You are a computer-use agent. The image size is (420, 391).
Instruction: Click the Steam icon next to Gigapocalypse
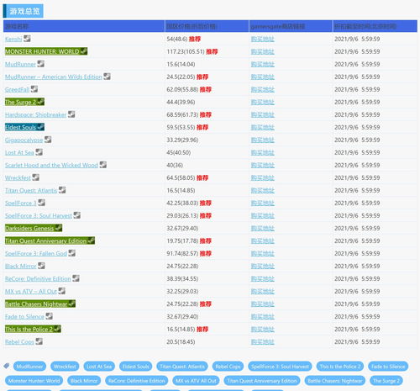tap(48, 140)
